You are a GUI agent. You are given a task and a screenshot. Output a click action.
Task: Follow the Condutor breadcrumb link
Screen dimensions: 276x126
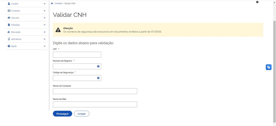[59, 3]
